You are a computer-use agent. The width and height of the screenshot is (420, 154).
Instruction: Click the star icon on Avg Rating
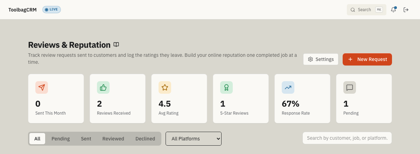(x=165, y=87)
